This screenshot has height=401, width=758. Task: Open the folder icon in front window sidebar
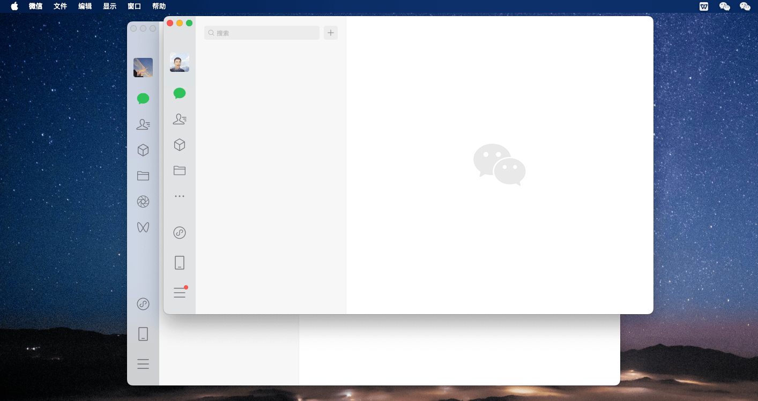click(x=180, y=170)
